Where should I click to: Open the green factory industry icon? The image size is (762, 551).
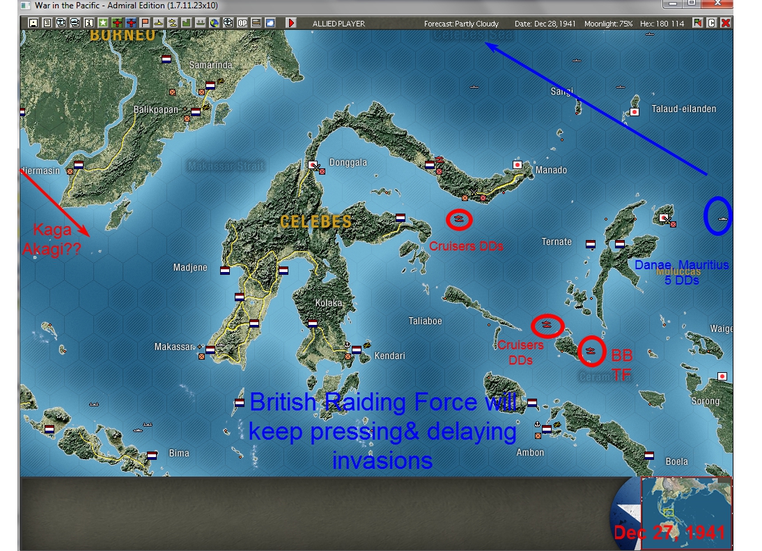186,23
